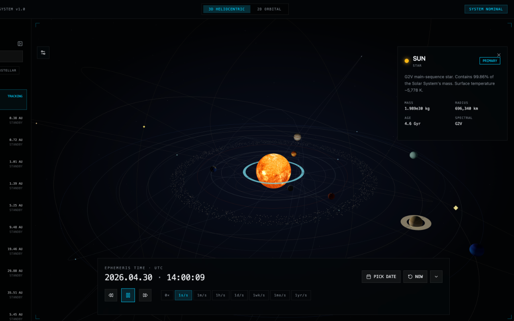Switch to 3D Heliocentric view
The height and width of the screenshot is (321, 514).
(226, 9)
